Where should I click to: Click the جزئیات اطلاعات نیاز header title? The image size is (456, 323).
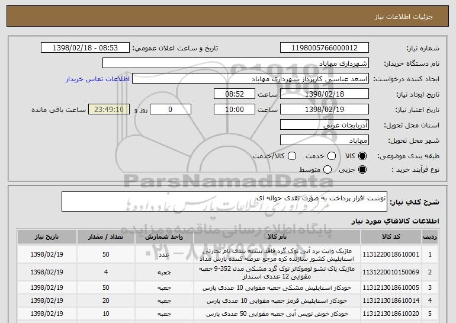point(403,17)
